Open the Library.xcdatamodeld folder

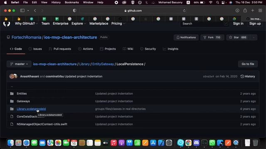31,109
